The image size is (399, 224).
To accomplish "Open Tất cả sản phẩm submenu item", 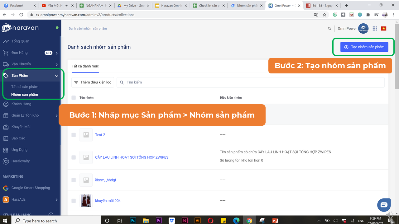I will click(x=25, y=87).
